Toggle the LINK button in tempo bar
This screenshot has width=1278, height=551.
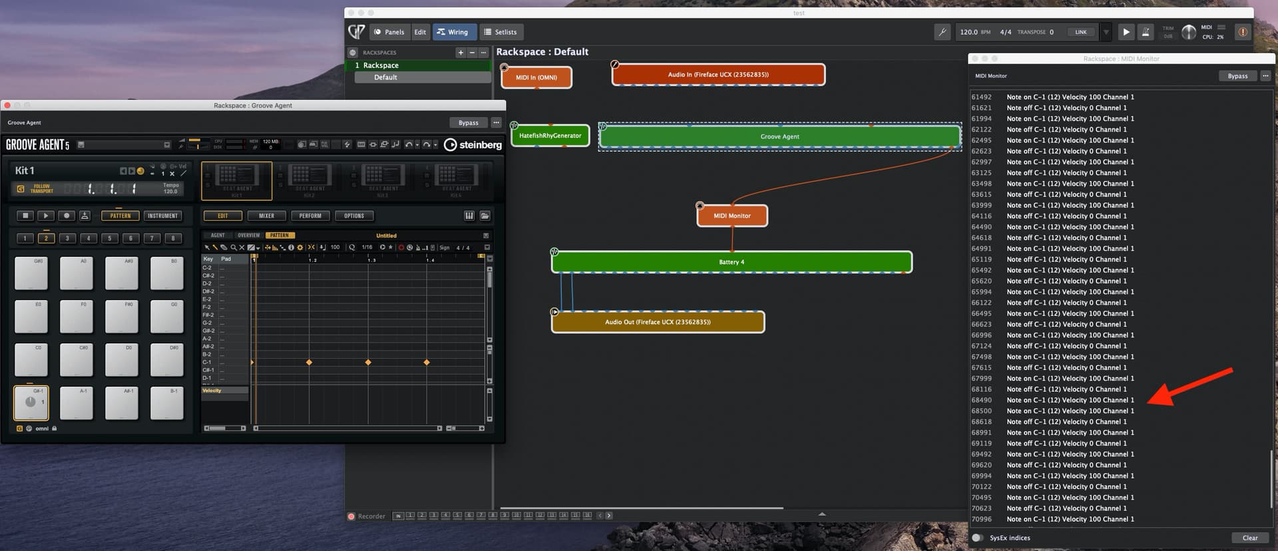1081,32
